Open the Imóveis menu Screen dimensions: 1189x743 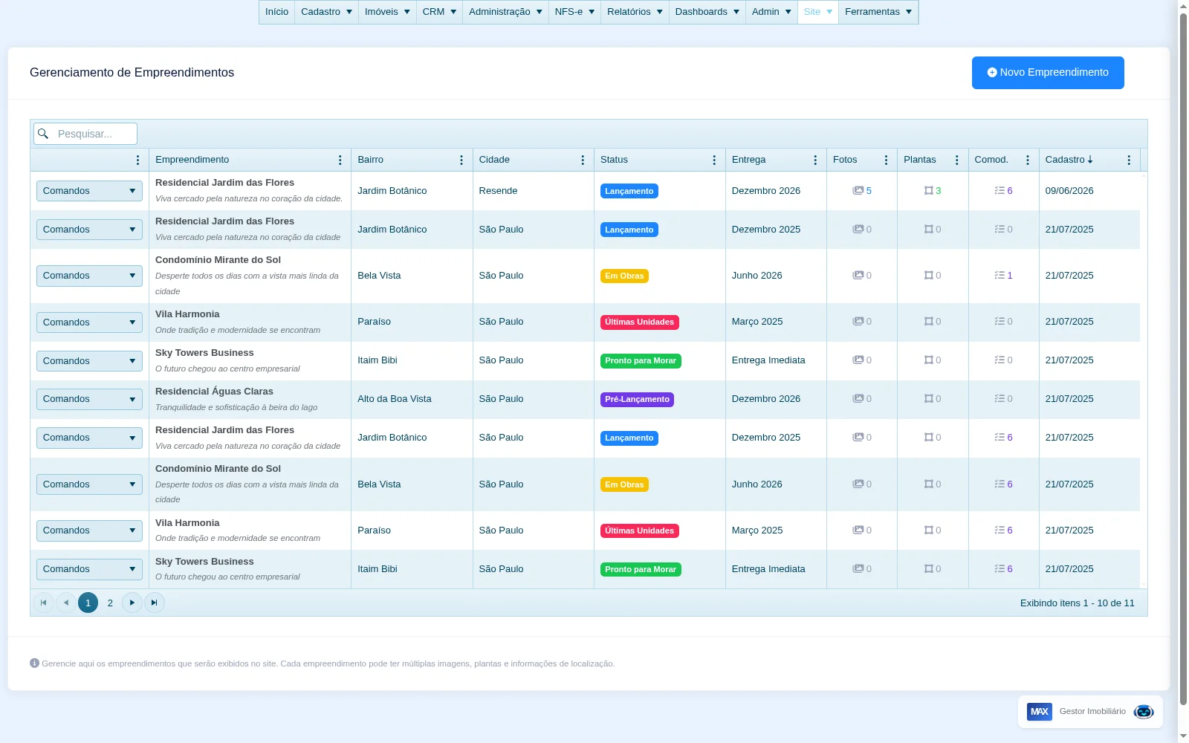[x=387, y=12]
